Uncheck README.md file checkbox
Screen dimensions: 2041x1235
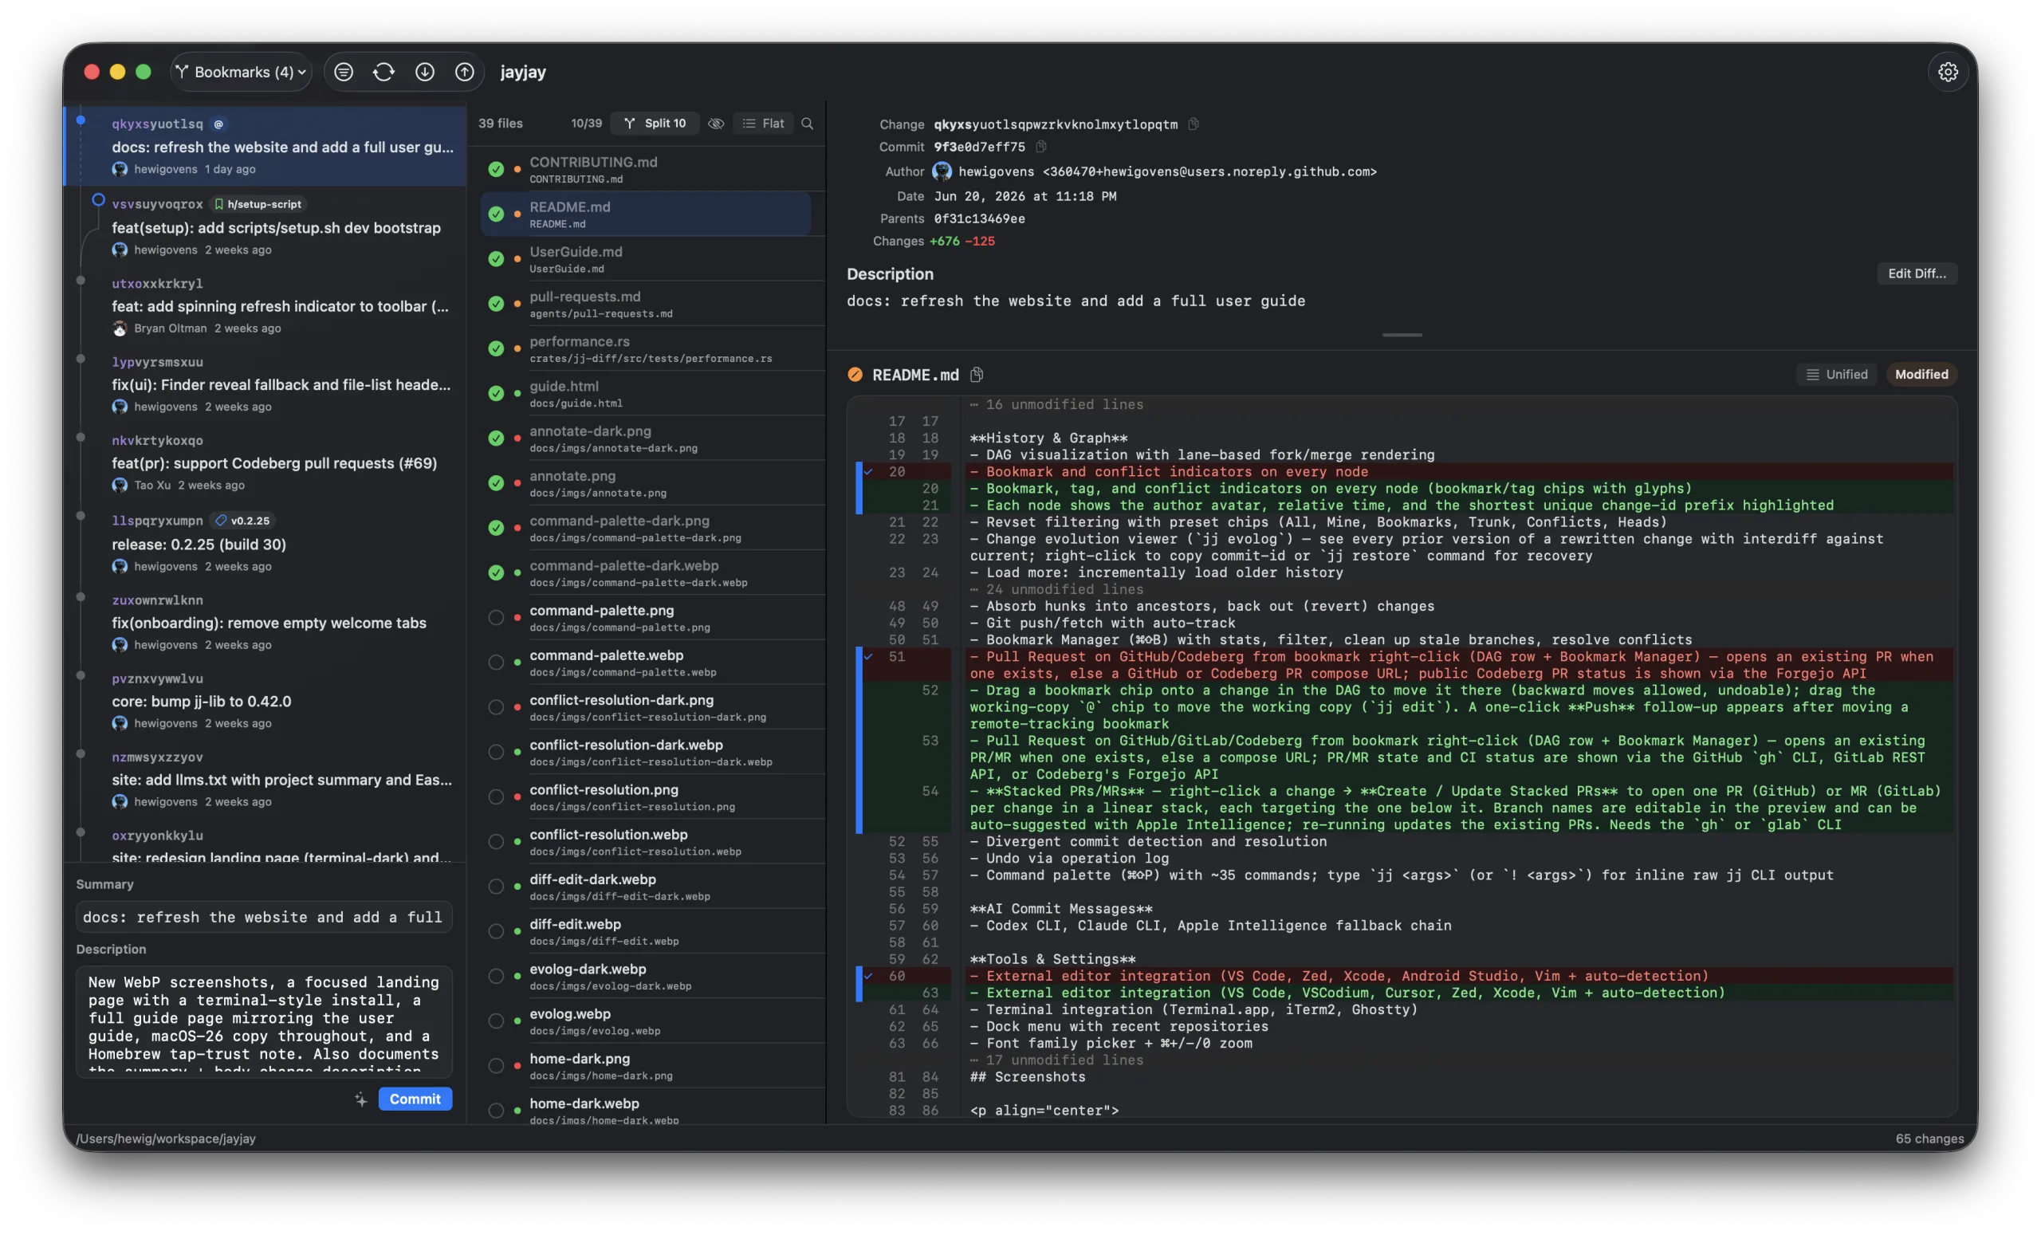495,214
